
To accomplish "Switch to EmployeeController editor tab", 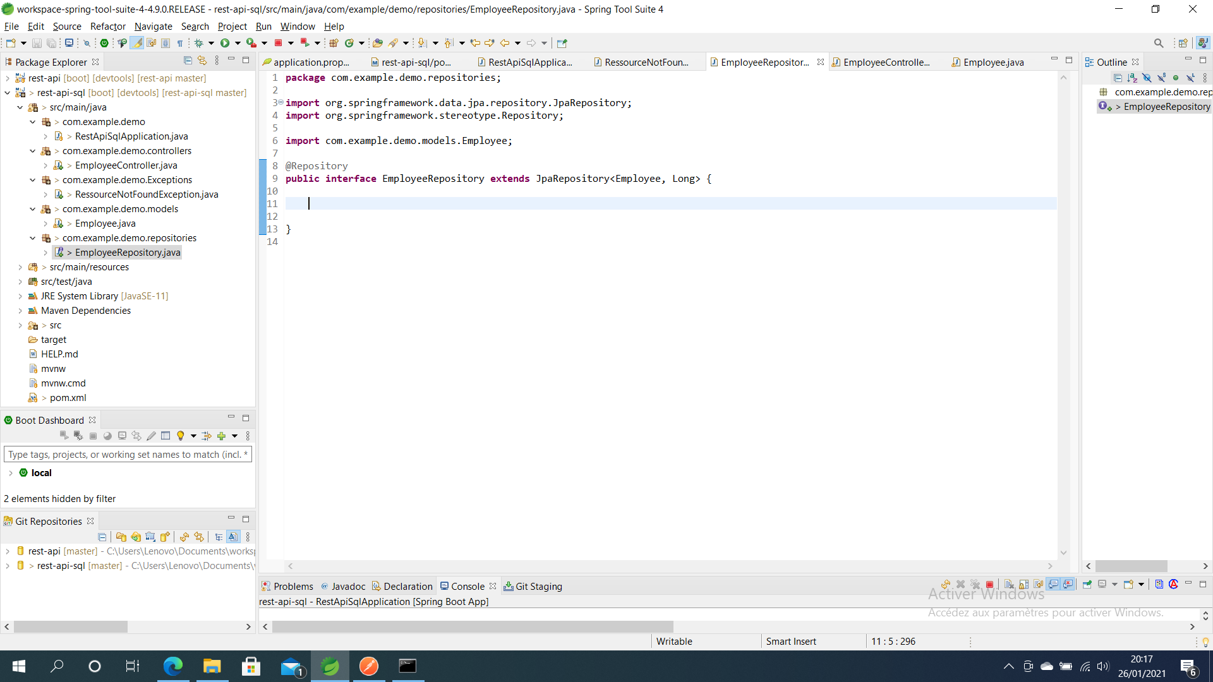I will [886, 62].
